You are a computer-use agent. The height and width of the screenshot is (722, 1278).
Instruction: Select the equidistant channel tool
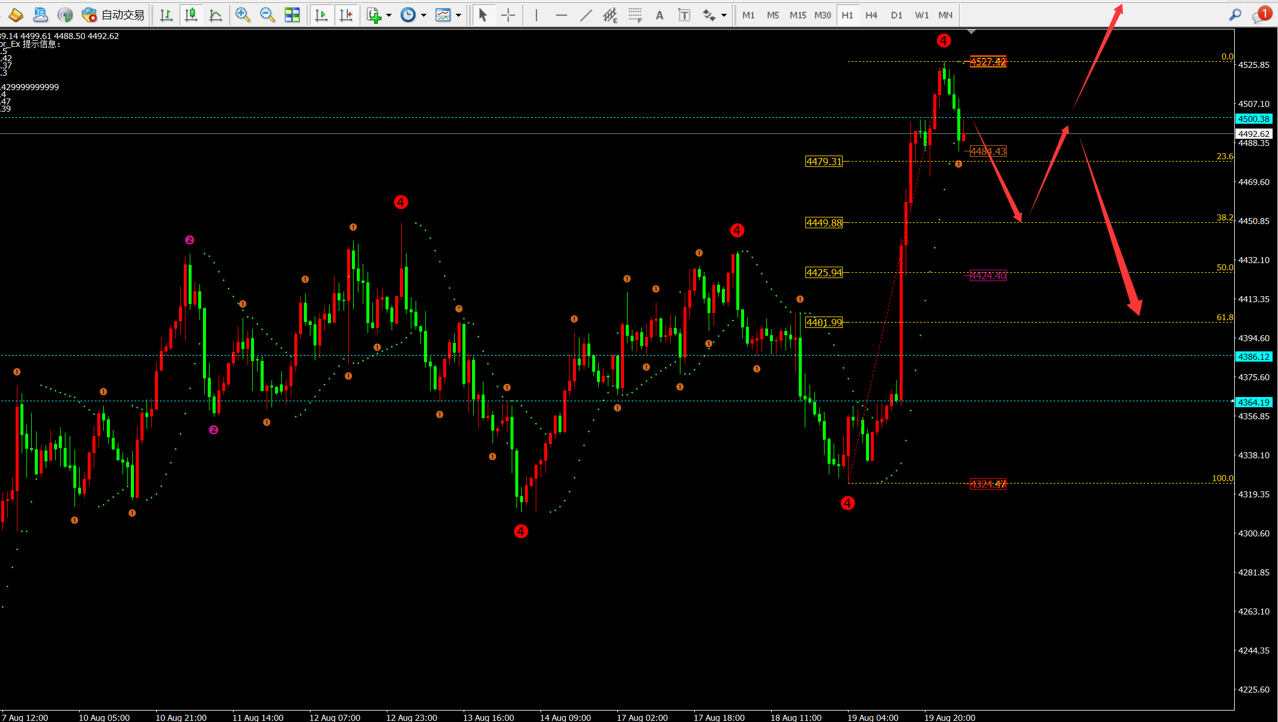[x=610, y=15]
